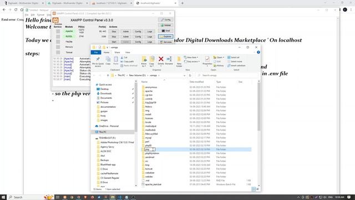Screen dimensions: 355x200
Task: Toggle the MySQL service checkbox in XAMPP
Action: [x=58, y=37]
